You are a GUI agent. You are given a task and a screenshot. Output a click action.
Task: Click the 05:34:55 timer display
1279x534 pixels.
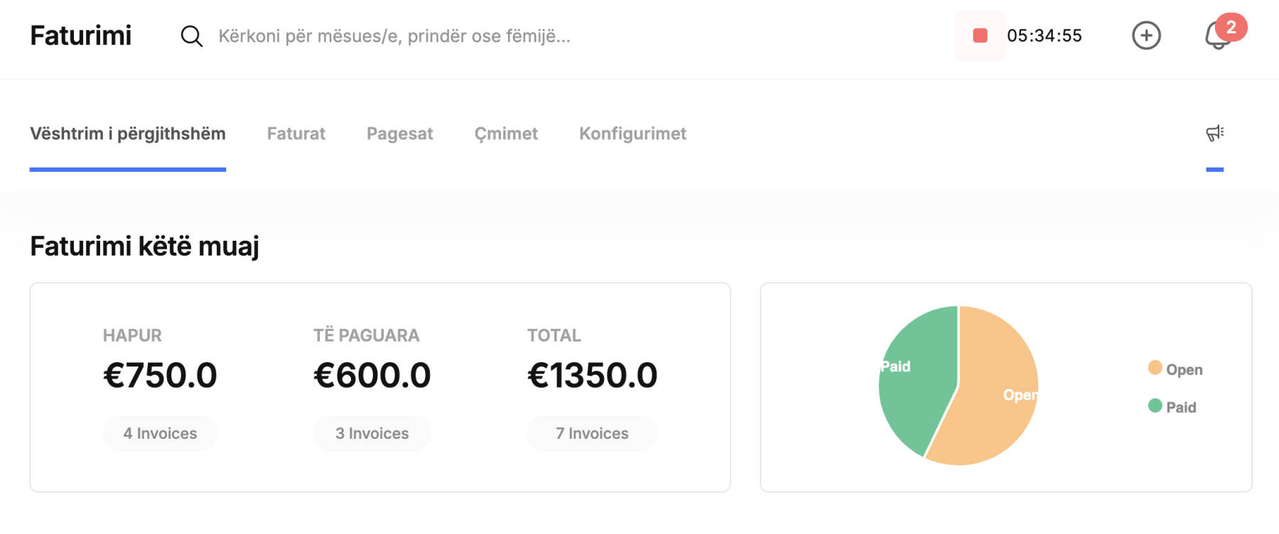click(1045, 36)
